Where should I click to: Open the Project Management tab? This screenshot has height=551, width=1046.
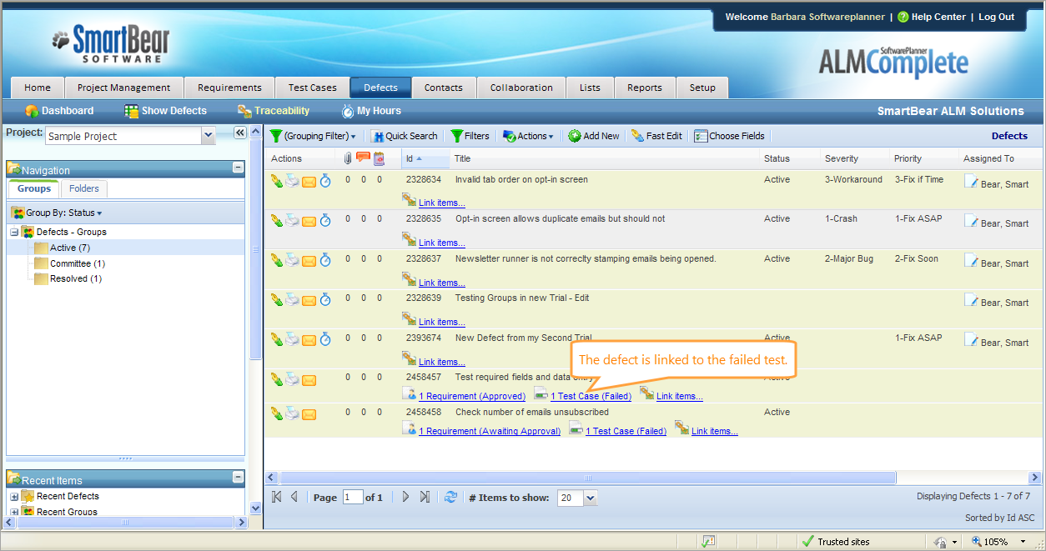[123, 88]
